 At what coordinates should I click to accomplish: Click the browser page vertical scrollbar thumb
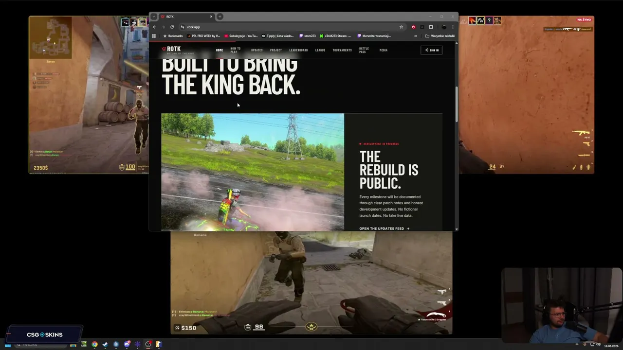[457, 105]
